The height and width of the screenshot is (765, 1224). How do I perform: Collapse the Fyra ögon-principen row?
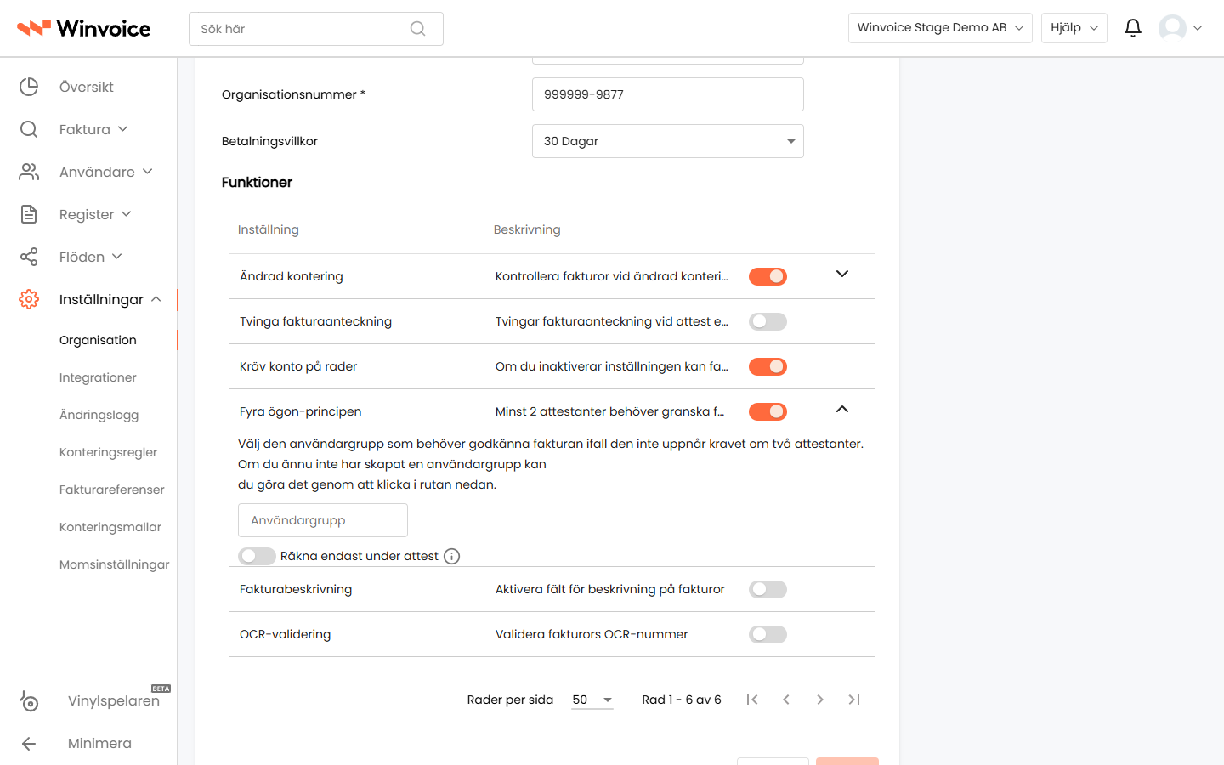pos(842,409)
